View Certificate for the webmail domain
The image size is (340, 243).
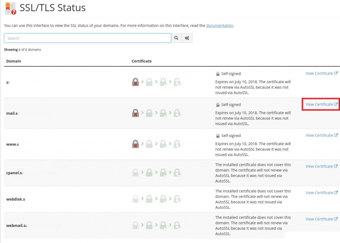(321, 219)
